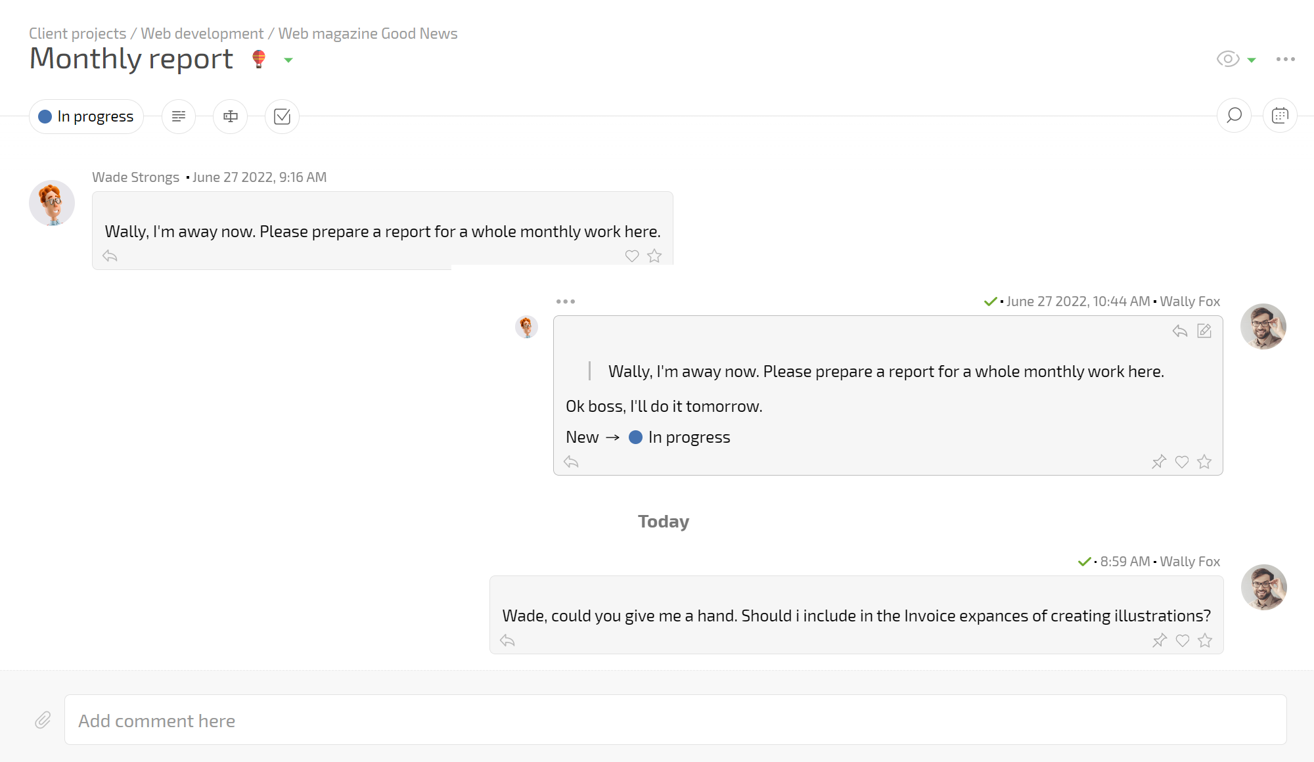Screen dimensions: 1314x762
Task: Go to Client projects breadcrumb link
Action: [77, 34]
